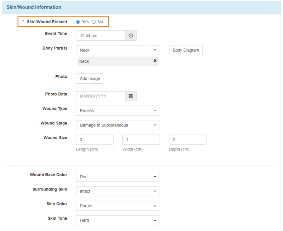
Task: Open the calendar icon for Photo Date
Action: 131,96
